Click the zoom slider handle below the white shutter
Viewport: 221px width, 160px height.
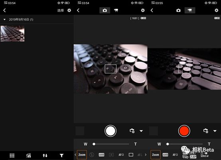pos(94,144)
